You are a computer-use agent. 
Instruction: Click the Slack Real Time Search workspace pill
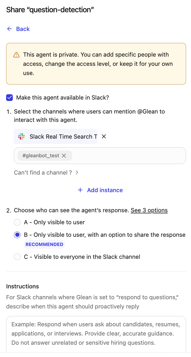[x=56, y=136]
